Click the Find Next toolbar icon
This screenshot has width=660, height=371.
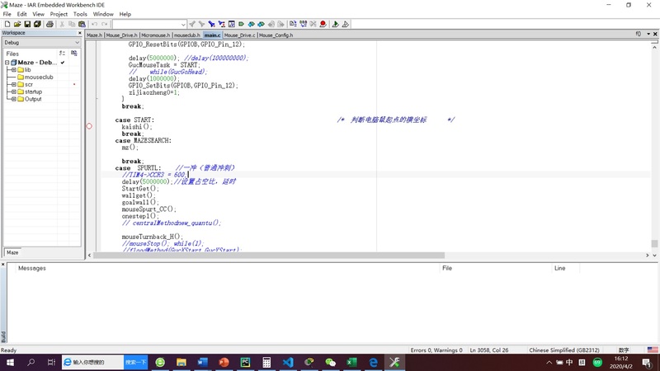202,24
